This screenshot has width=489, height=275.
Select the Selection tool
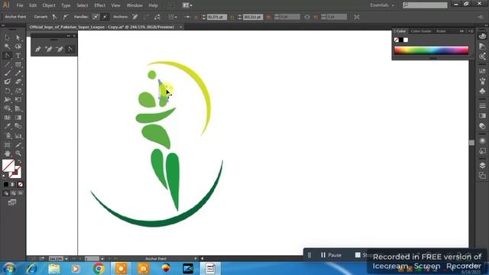click(7, 37)
